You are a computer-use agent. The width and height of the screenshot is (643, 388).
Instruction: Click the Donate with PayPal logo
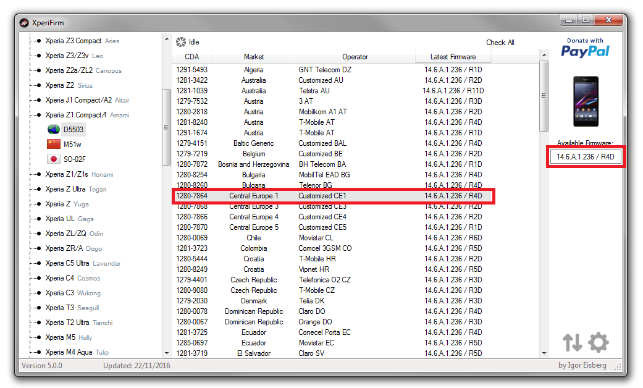coord(585,48)
